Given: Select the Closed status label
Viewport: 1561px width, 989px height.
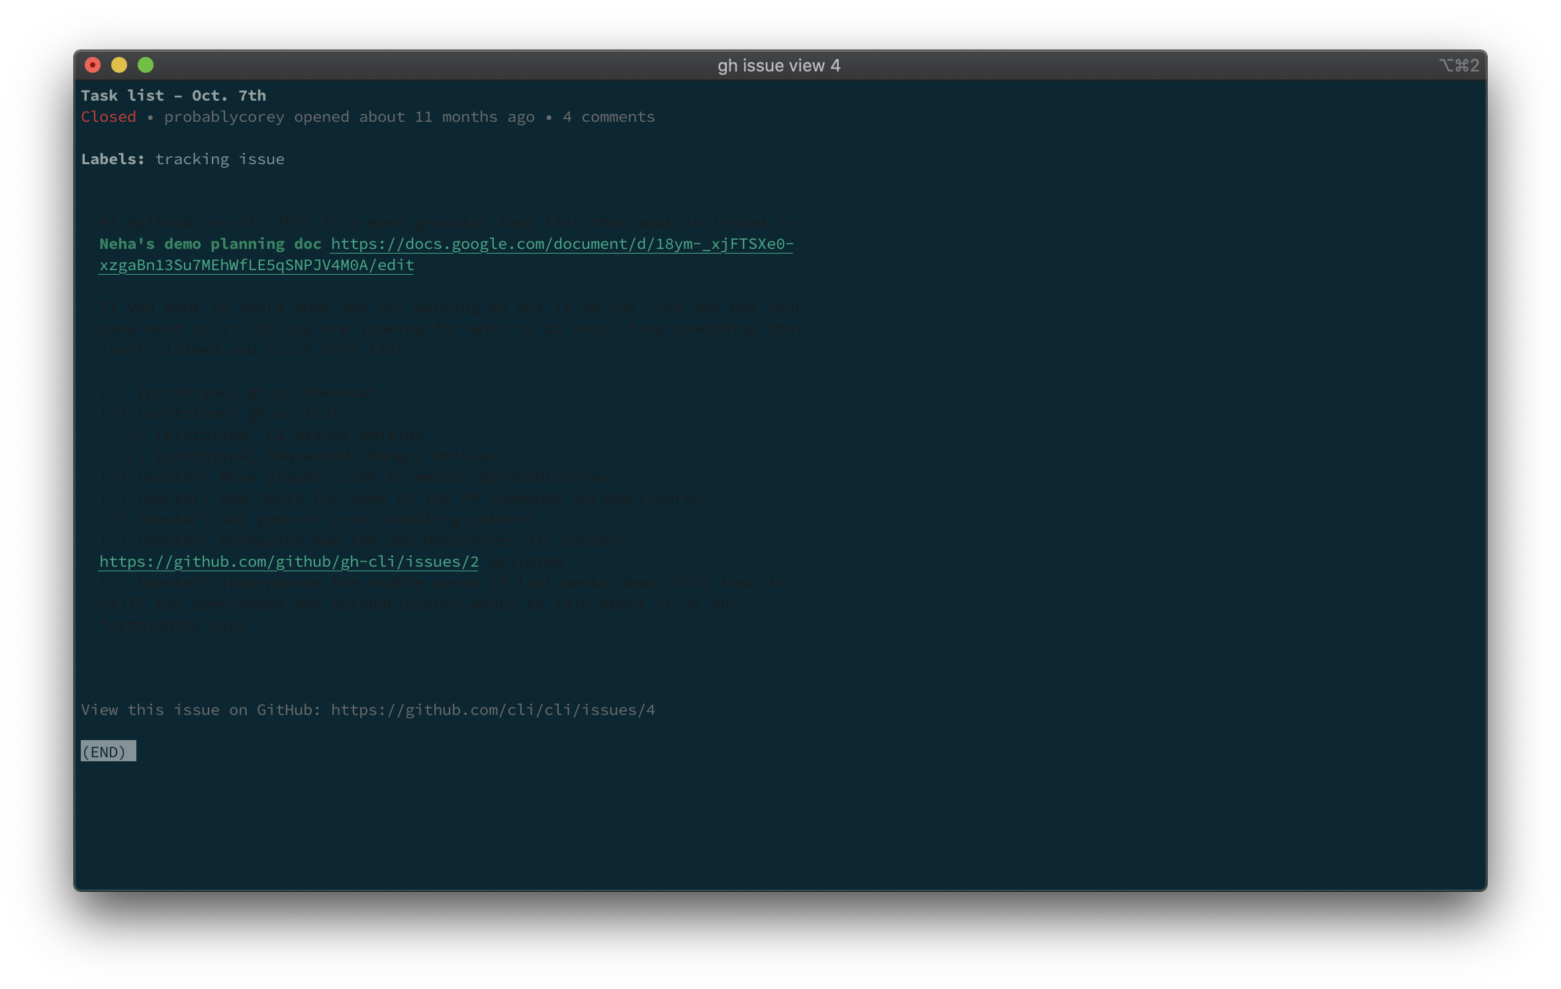Looking at the screenshot, I should (108, 117).
